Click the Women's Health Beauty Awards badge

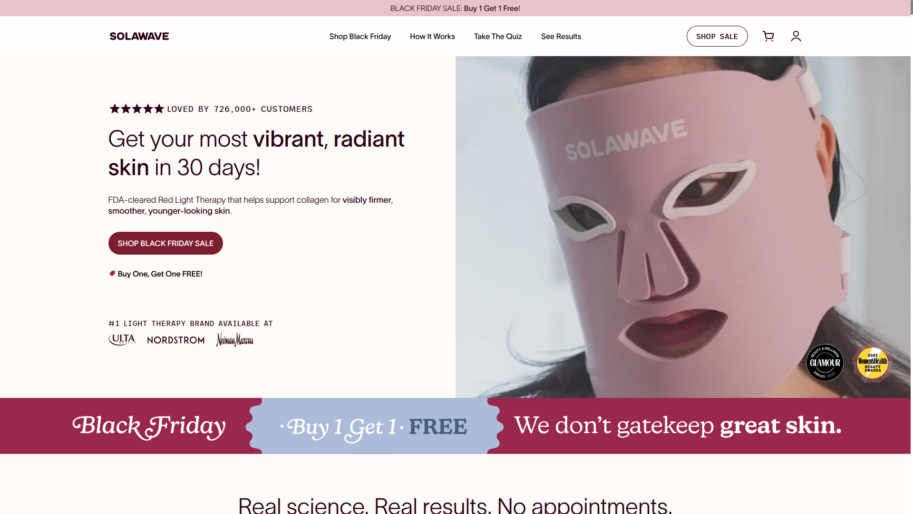click(872, 363)
